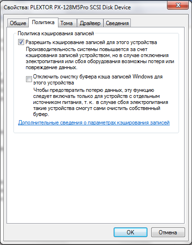The image size is (192, 245).
Task: Select the Политика tab
Action: [x=43, y=22]
